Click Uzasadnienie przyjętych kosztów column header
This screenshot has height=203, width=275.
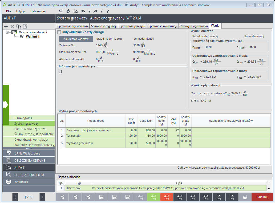coord(231,121)
